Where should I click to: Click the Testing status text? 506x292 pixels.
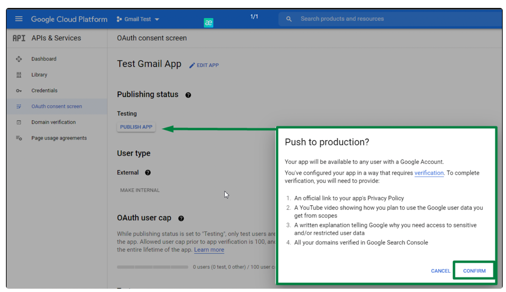point(127,114)
